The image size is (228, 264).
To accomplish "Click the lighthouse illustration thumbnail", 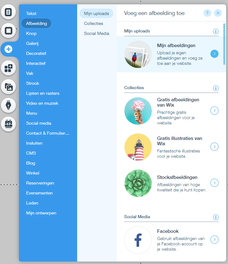I will coord(138,147).
